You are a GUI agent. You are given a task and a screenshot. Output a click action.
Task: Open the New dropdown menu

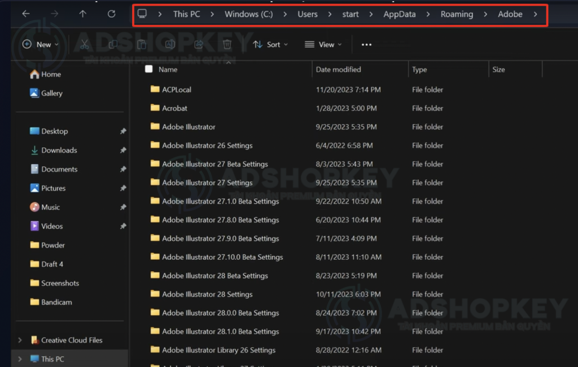coord(40,45)
